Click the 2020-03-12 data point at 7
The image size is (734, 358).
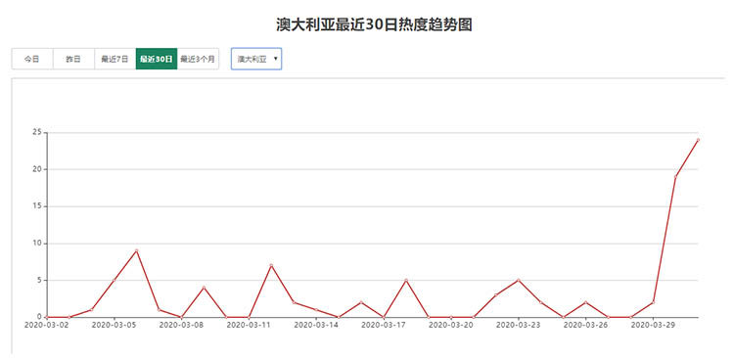[271, 266]
